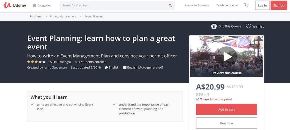Click the What you'll learn heading
Image resolution: width=290 pixels, height=130 pixels.
(49, 97)
